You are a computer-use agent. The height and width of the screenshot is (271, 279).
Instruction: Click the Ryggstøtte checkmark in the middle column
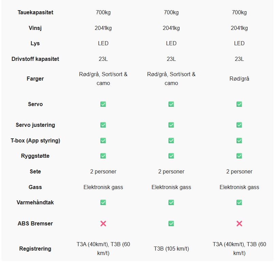[x=171, y=156]
